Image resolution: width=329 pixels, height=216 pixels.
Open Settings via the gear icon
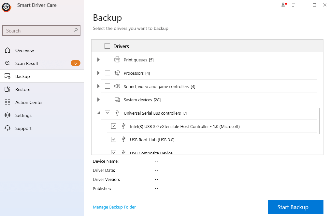pyautogui.click(x=8, y=115)
